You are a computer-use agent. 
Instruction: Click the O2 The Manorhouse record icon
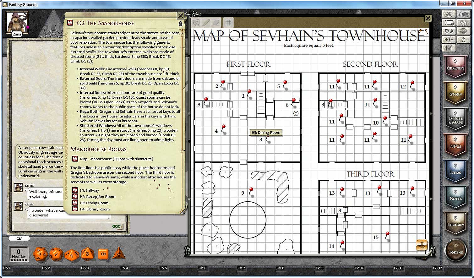tap(70, 23)
